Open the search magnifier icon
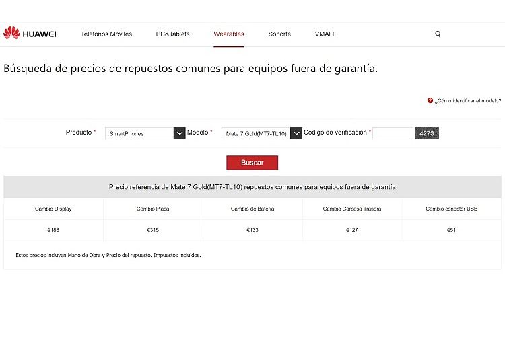The image size is (505, 337). click(x=438, y=34)
